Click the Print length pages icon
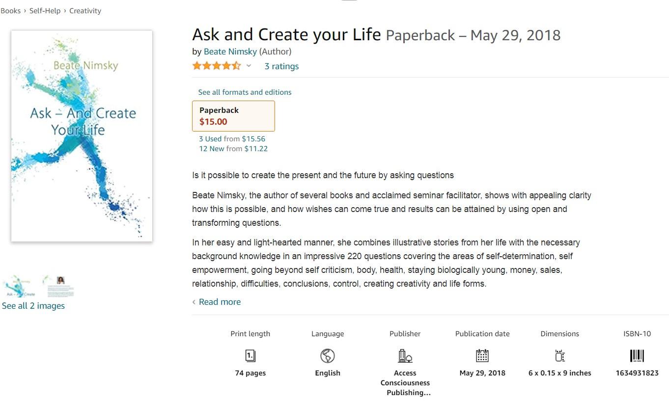Viewport: 669px width, 401px height. (250, 355)
